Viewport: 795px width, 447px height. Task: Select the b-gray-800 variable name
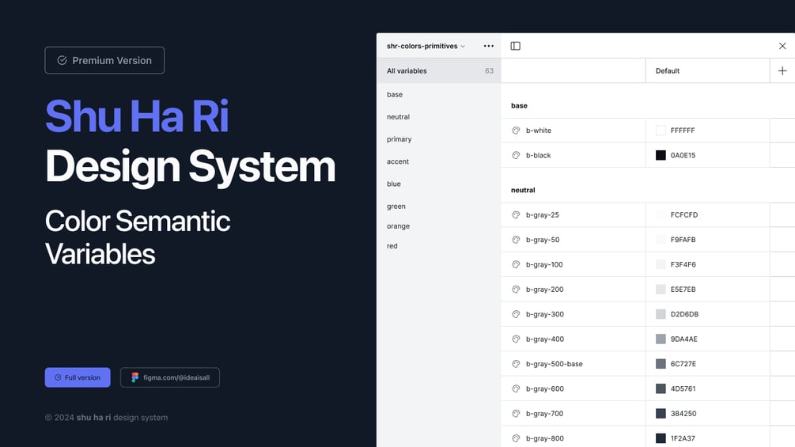(545, 438)
